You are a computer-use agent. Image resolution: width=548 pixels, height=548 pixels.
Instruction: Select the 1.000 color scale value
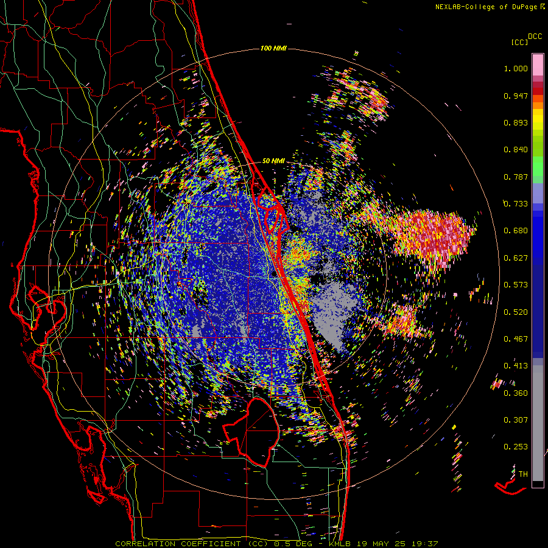[x=516, y=68]
